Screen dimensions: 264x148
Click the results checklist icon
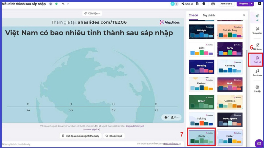[x=213, y=4]
